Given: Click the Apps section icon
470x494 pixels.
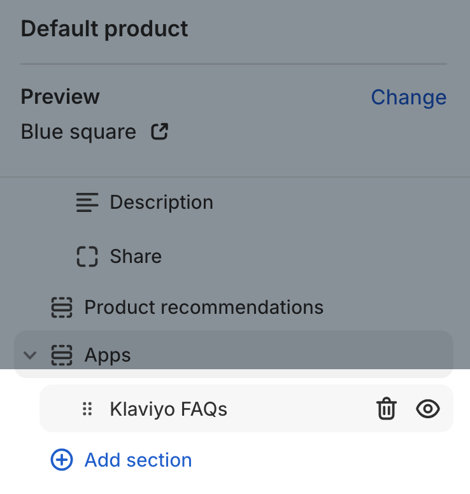Looking at the screenshot, I should [62, 355].
